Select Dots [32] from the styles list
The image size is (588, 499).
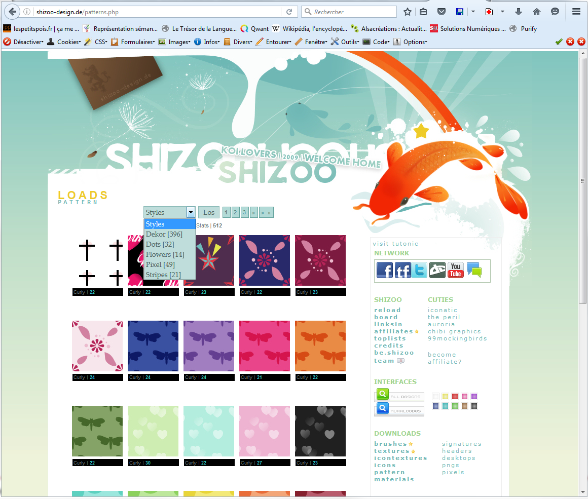click(x=170, y=244)
